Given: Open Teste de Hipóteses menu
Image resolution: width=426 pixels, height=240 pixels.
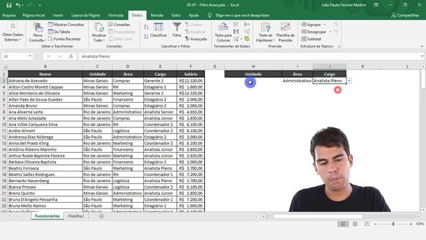Looking at the screenshot, I should click(266, 32).
